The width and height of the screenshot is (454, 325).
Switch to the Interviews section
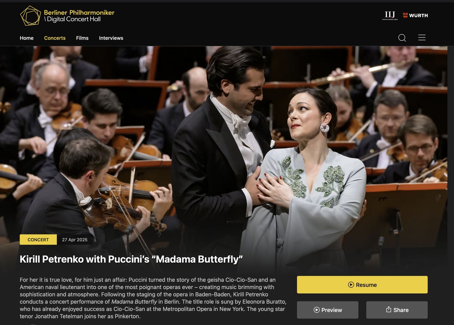[x=111, y=38]
